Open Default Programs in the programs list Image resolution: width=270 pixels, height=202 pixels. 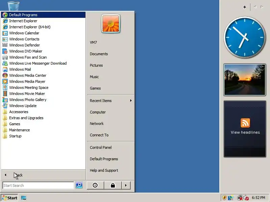[43, 15]
